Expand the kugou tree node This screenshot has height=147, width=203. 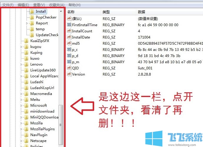click(21, 47)
